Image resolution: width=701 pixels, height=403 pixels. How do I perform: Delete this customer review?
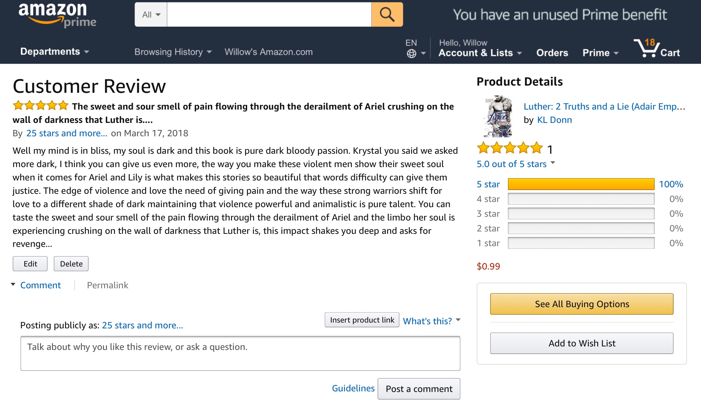point(71,264)
